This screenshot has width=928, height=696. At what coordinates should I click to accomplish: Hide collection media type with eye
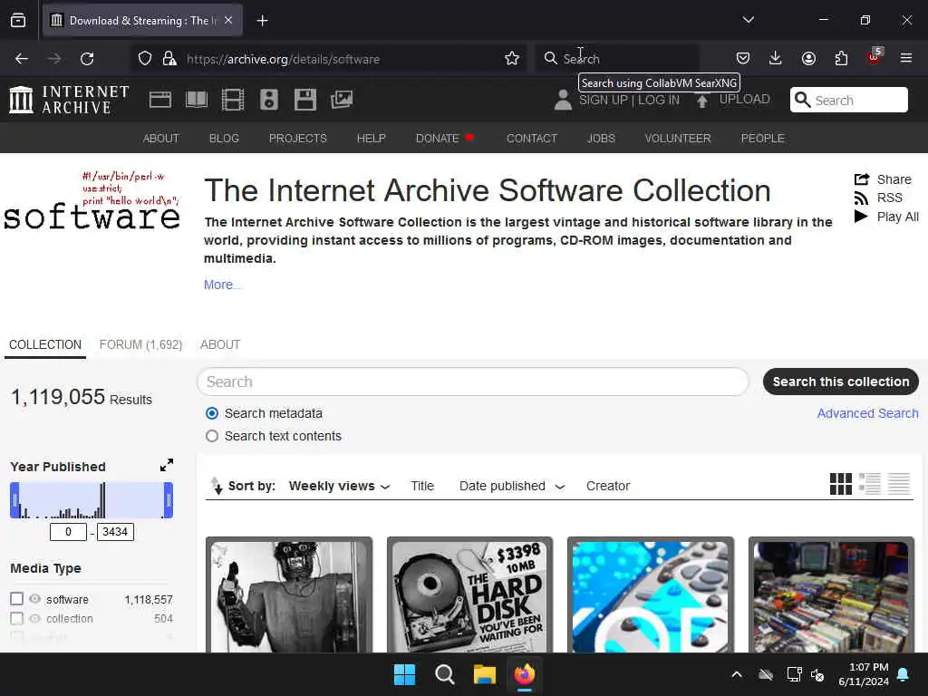pos(35,618)
